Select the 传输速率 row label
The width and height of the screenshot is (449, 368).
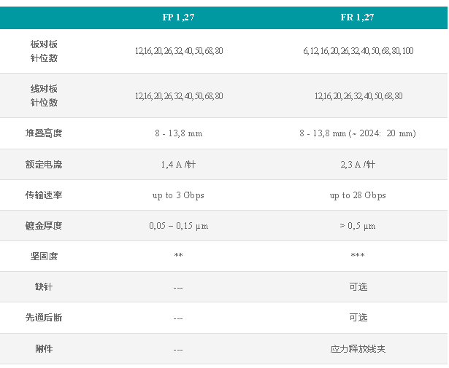point(44,195)
